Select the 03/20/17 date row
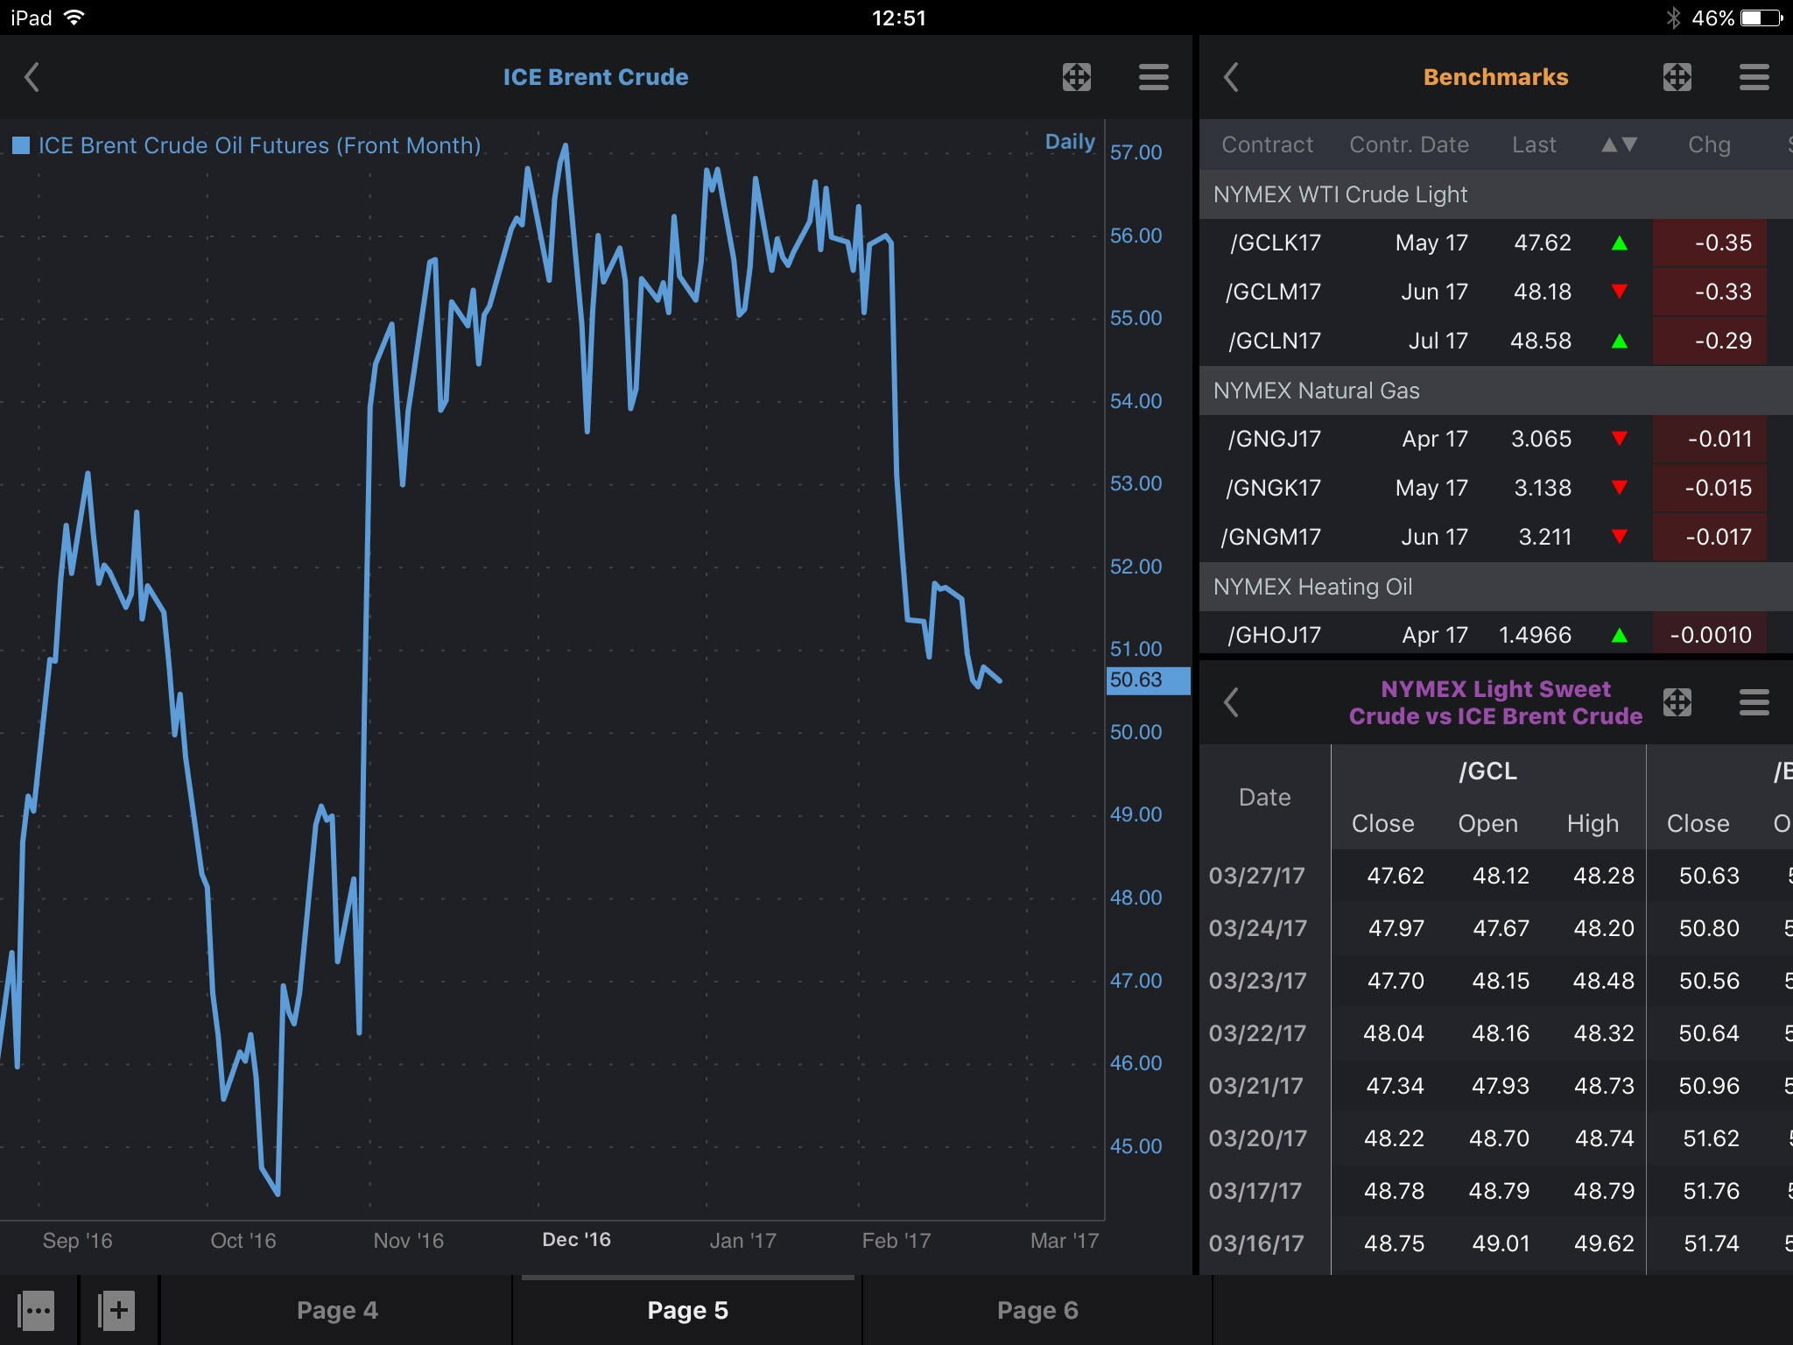The height and width of the screenshot is (1345, 1793). (1496, 1138)
